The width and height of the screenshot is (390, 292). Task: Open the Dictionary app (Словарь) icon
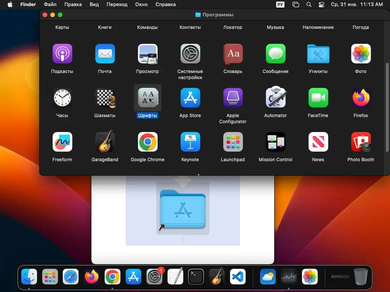point(233,54)
